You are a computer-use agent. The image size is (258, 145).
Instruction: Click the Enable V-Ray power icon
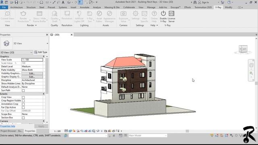tap(163, 13)
